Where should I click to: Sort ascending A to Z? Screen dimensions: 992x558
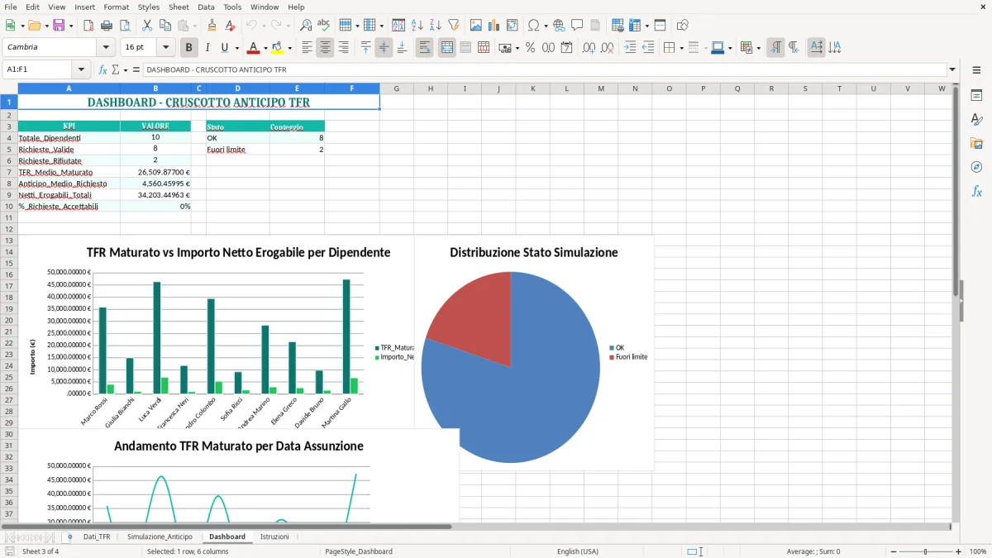coord(417,26)
